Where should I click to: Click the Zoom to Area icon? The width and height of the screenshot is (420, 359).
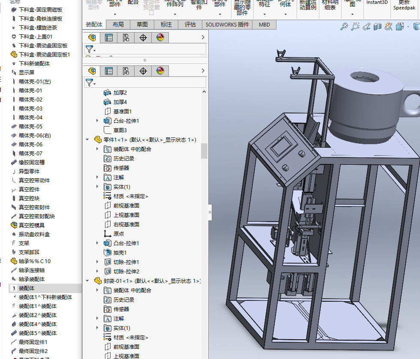tap(355, 27)
